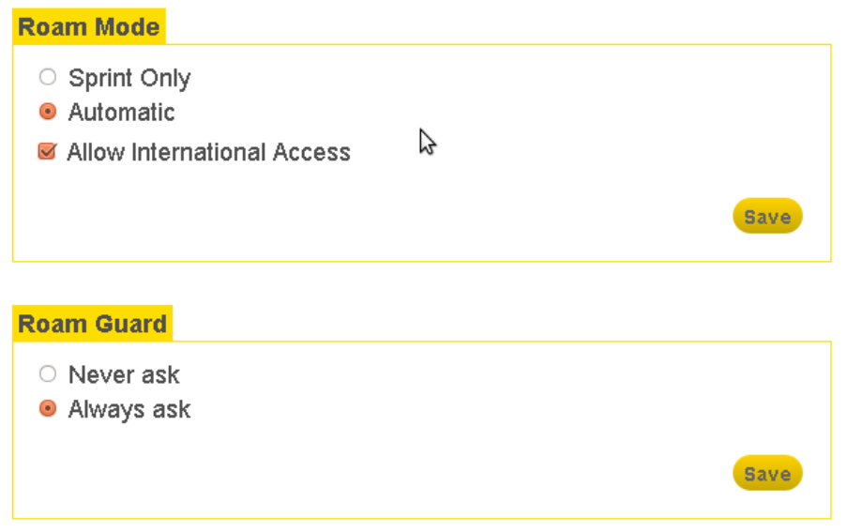Click the Never ask label text

[x=124, y=375]
